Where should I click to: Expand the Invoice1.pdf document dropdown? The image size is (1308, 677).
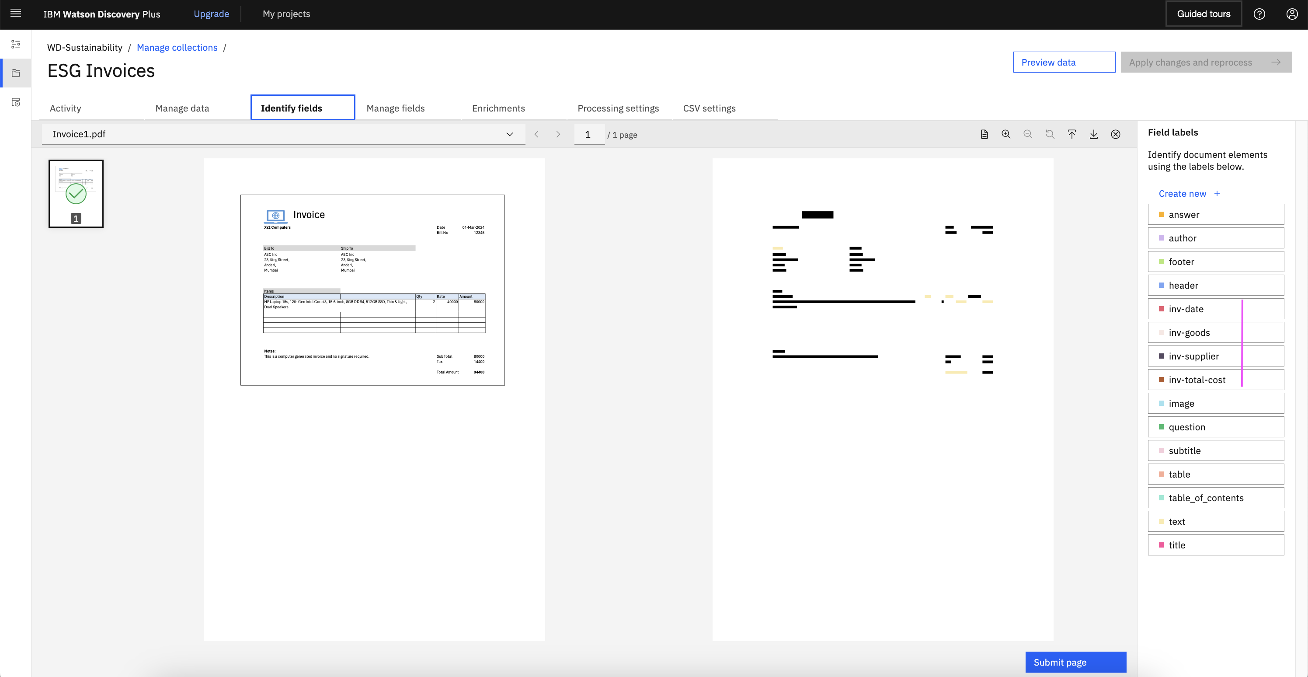(509, 134)
